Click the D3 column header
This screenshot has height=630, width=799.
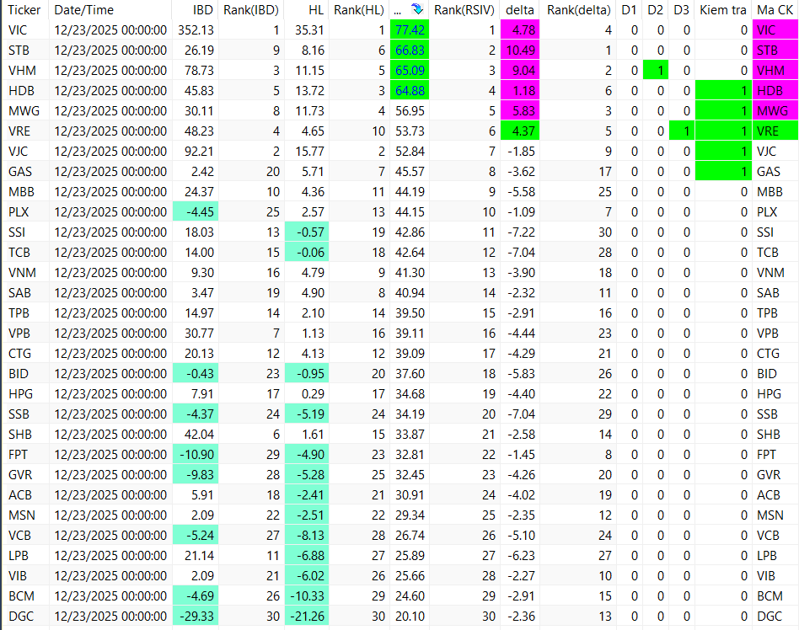click(681, 9)
